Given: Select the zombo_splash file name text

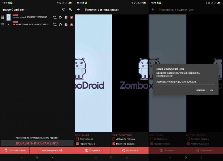Looking at the screenshot, I should click(x=30, y=17).
